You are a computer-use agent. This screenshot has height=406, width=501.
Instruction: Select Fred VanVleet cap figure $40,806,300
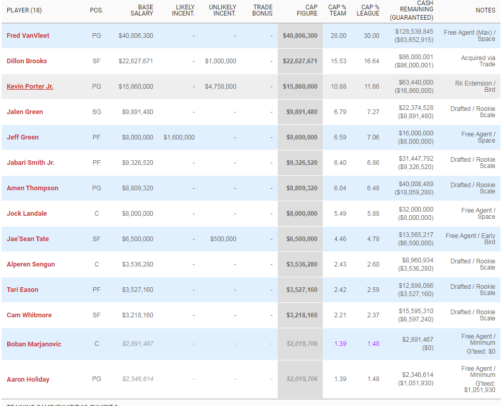point(300,36)
